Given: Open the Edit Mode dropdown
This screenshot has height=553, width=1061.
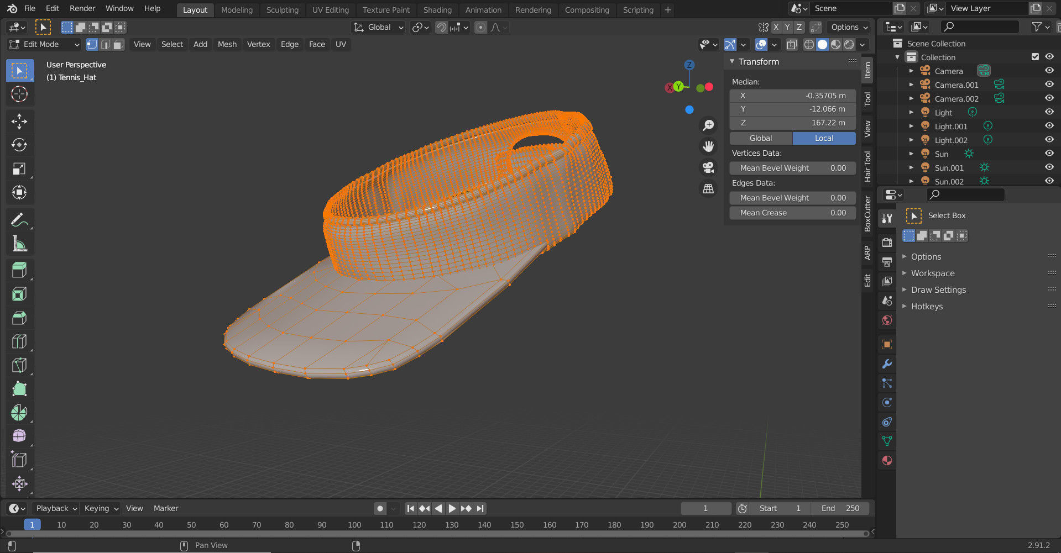Looking at the screenshot, I should [x=45, y=44].
